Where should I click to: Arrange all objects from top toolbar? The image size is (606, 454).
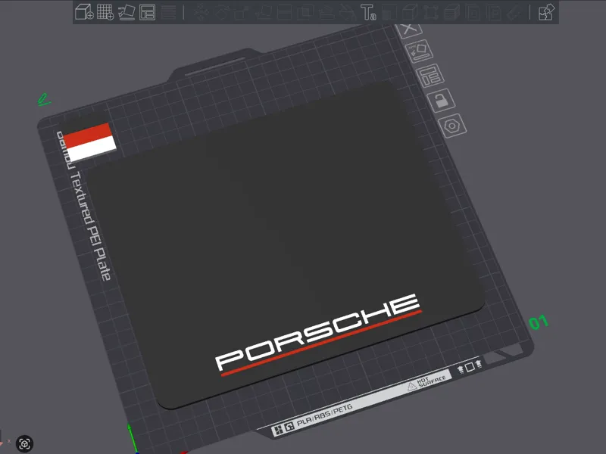click(x=147, y=12)
